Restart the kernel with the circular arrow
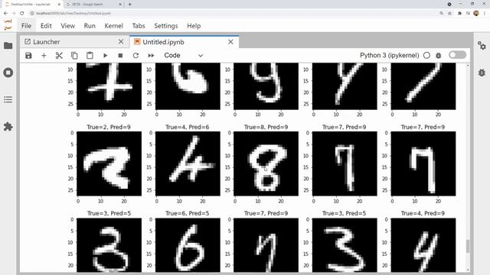 [136, 56]
